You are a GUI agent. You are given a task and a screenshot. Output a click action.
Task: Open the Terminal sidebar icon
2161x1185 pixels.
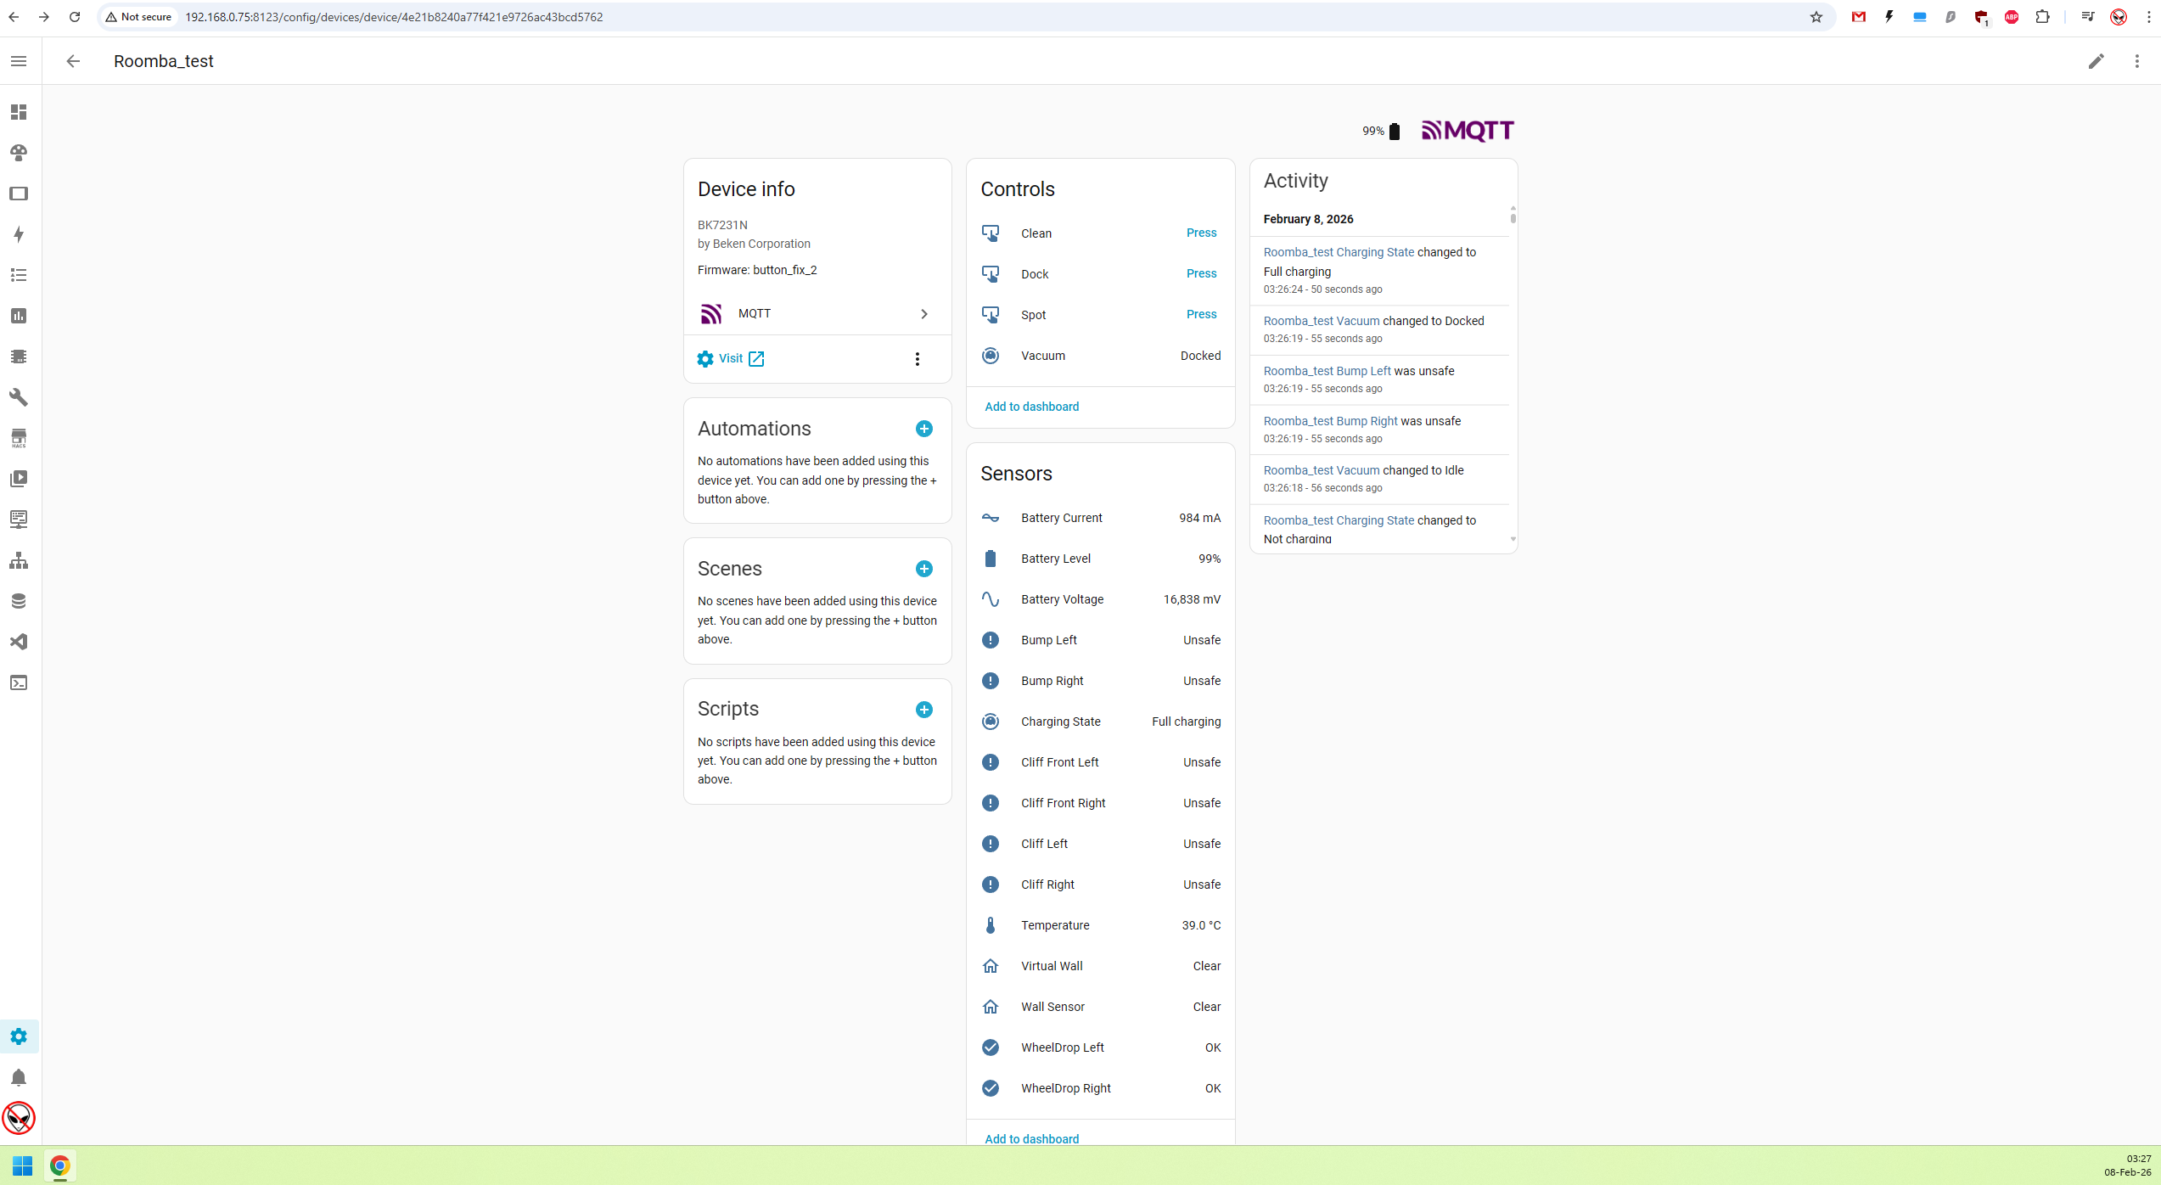tap(19, 682)
